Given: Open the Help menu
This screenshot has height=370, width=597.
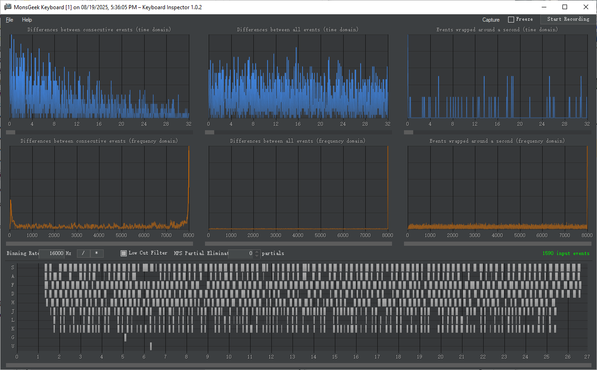Looking at the screenshot, I should 27,20.
